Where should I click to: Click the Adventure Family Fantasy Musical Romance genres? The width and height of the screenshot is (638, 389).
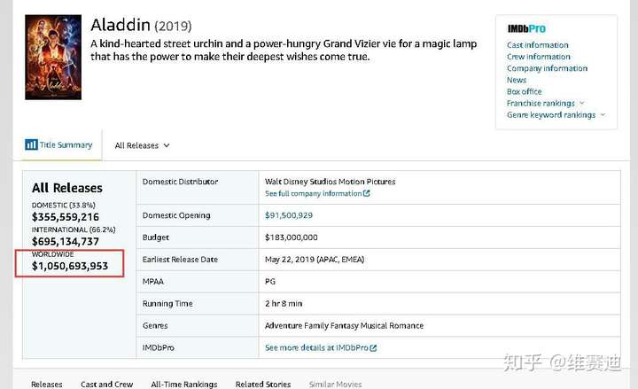[x=344, y=325]
